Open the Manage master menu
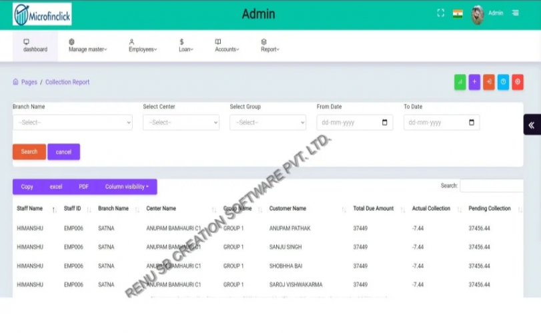 (87, 46)
